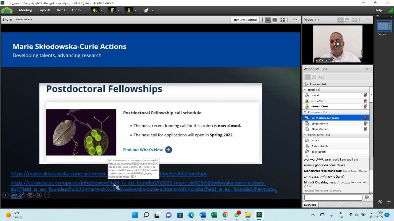Click the webcam icon in toolbar
Image resolution: width=394 pixels, height=221 pixels.
[129, 10]
